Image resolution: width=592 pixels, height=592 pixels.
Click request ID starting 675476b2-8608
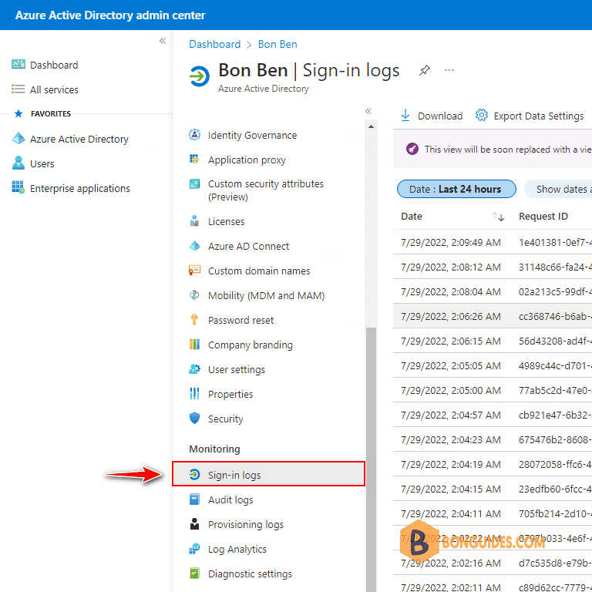click(x=555, y=439)
